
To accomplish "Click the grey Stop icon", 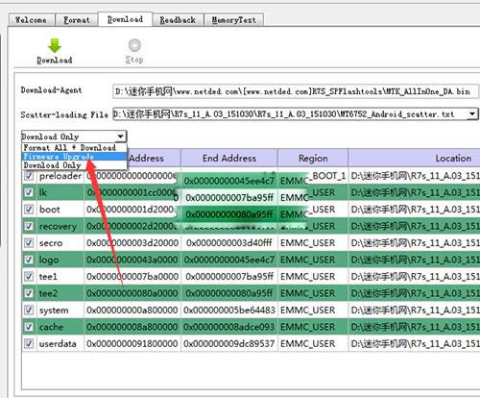I will (x=134, y=45).
